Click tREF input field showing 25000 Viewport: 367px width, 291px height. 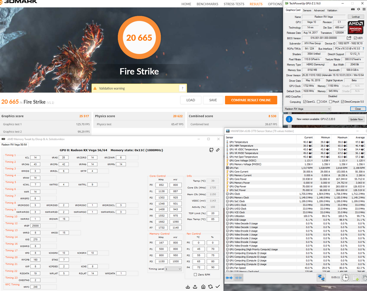(x=36, y=226)
